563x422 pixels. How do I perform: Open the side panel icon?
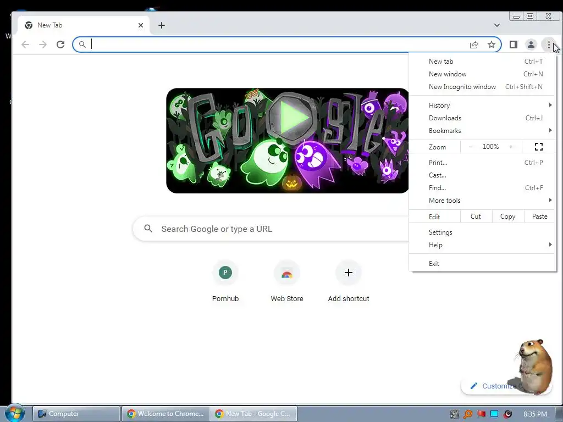pos(514,45)
